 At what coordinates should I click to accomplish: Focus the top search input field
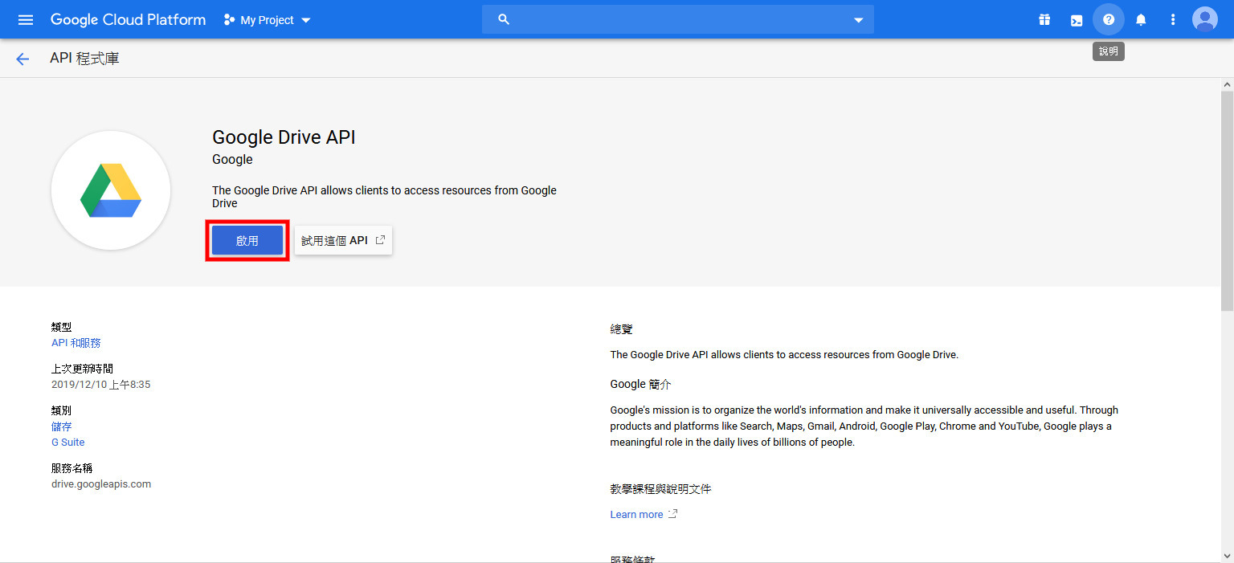click(678, 19)
